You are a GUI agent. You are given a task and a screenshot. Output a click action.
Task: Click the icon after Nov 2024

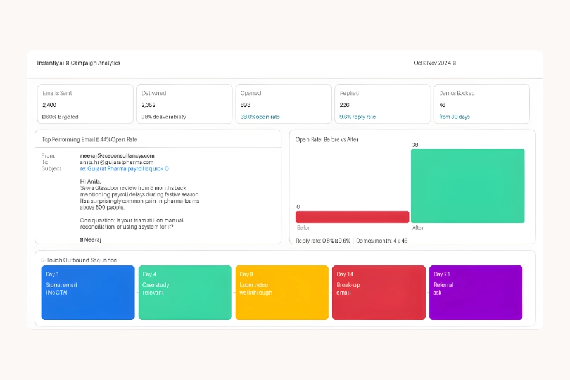(454, 63)
